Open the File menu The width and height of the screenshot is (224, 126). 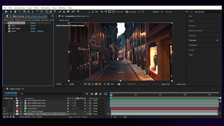coord(5,8)
